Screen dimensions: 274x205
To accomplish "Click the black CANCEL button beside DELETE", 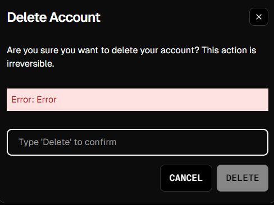I will click(x=186, y=178).
